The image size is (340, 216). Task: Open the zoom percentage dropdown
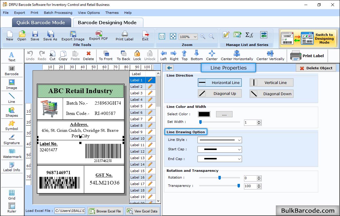click(x=195, y=37)
